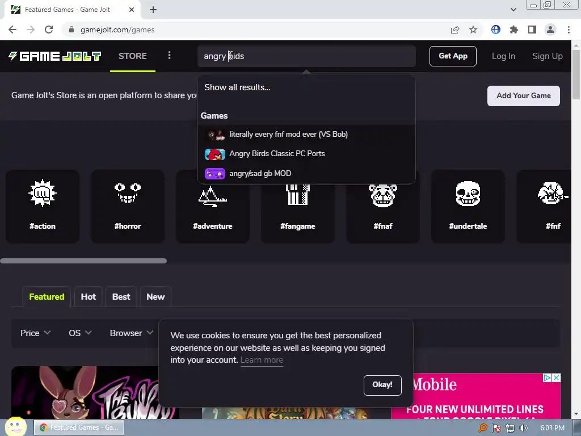The width and height of the screenshot is (581, 436).
Task: Open the Chrome three-dot menu
Action: click(x=569, y=30)
